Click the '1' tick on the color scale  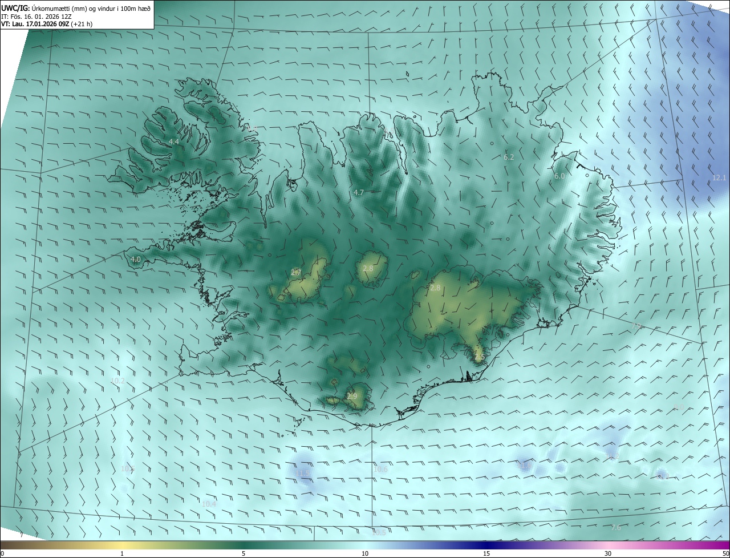pyautogui.click(x=122, y=553)
